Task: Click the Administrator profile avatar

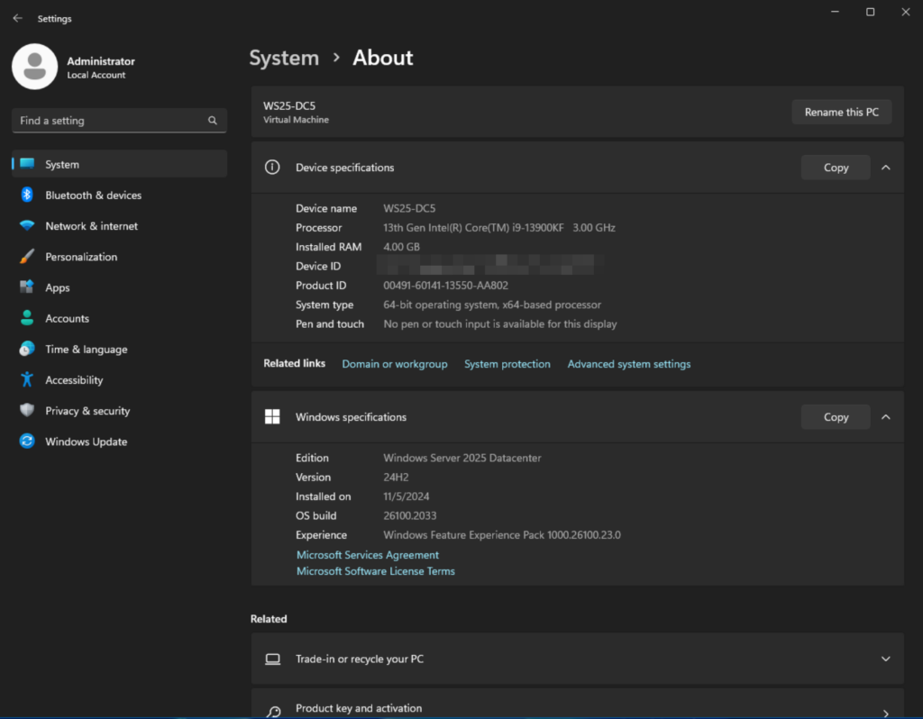Action: (35, 67)
